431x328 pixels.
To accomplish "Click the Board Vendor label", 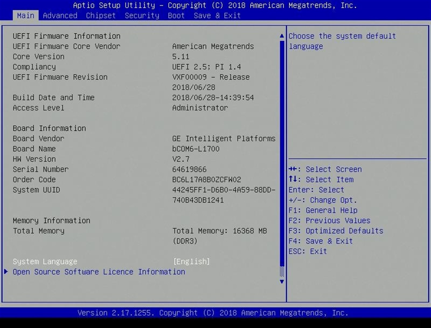I will tap(39, 138).
